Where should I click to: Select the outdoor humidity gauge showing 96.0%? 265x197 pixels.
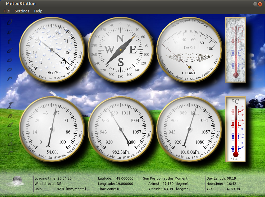tap(52, 49)
